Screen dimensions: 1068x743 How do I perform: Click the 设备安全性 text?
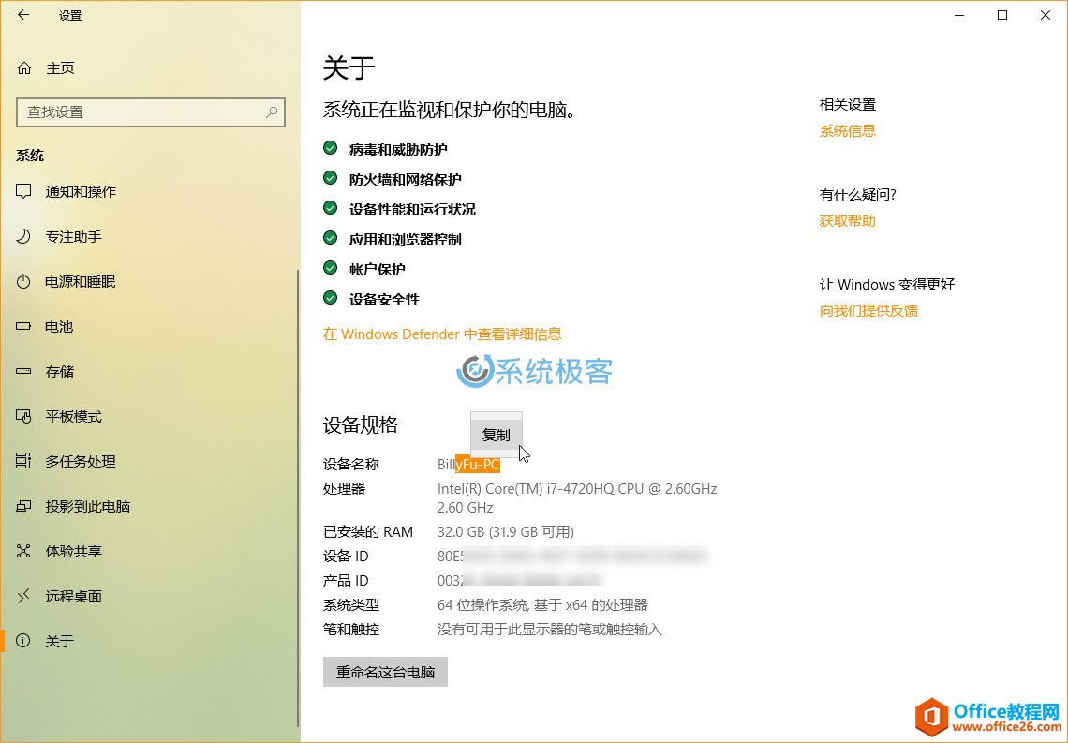[384, 299]
